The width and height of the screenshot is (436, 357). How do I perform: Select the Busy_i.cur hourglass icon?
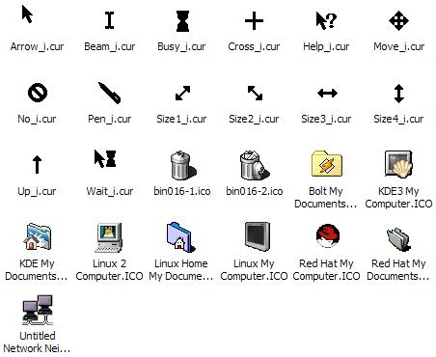pos(182,21)
